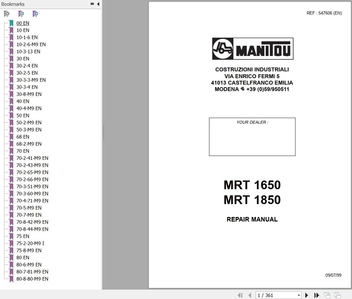Open bookmark 68 EN
The width and height of the screenshot is (352, 299).
point(23,137)
